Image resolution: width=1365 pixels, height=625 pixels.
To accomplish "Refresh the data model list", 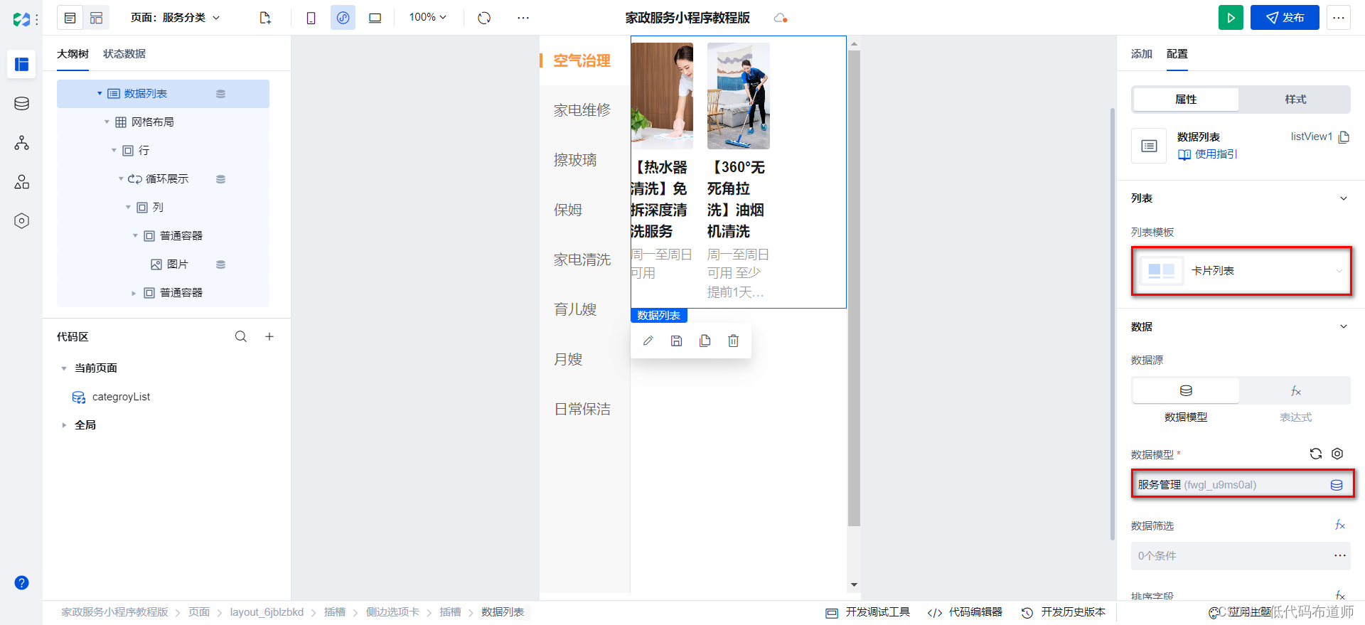I will tap(1316, 454).
